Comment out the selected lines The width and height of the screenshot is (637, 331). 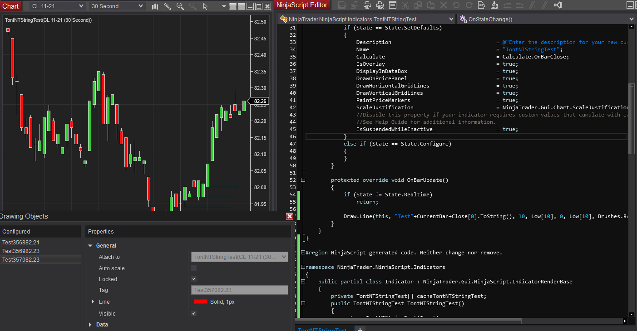point(533,5)
